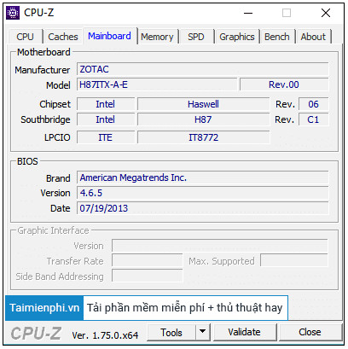Click the H87 southbridge value

pos(203,119)
